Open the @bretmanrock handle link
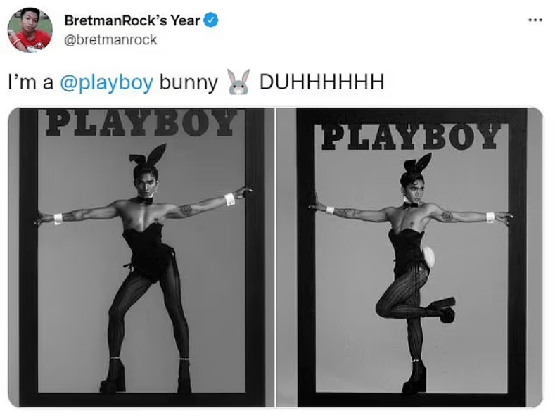This screenshot has height=420, width=555. (110, 39)
